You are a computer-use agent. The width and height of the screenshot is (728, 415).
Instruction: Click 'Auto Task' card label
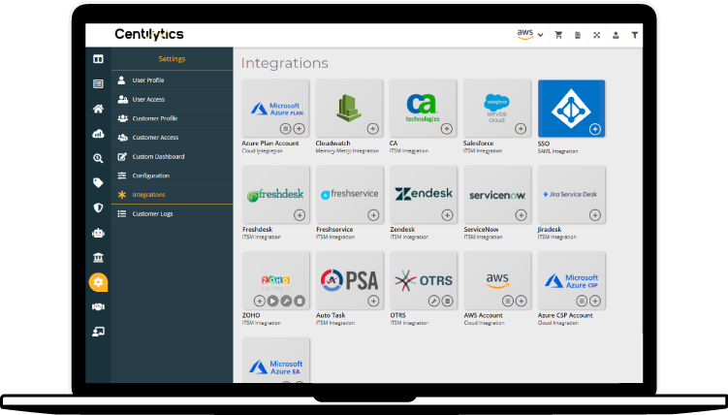pos(331,315)
